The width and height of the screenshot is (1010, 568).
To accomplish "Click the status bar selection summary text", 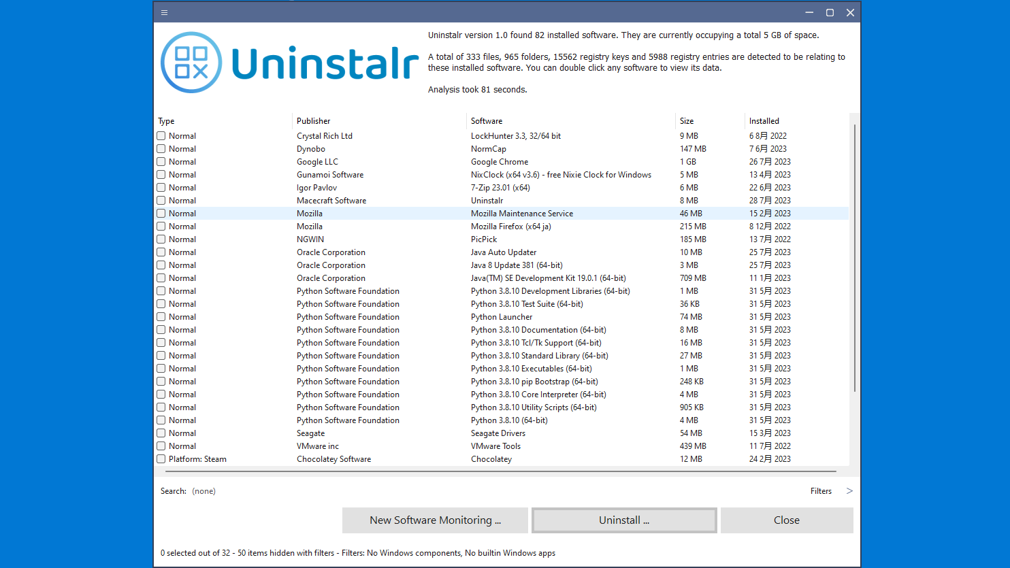I will [x=358, y=553].
